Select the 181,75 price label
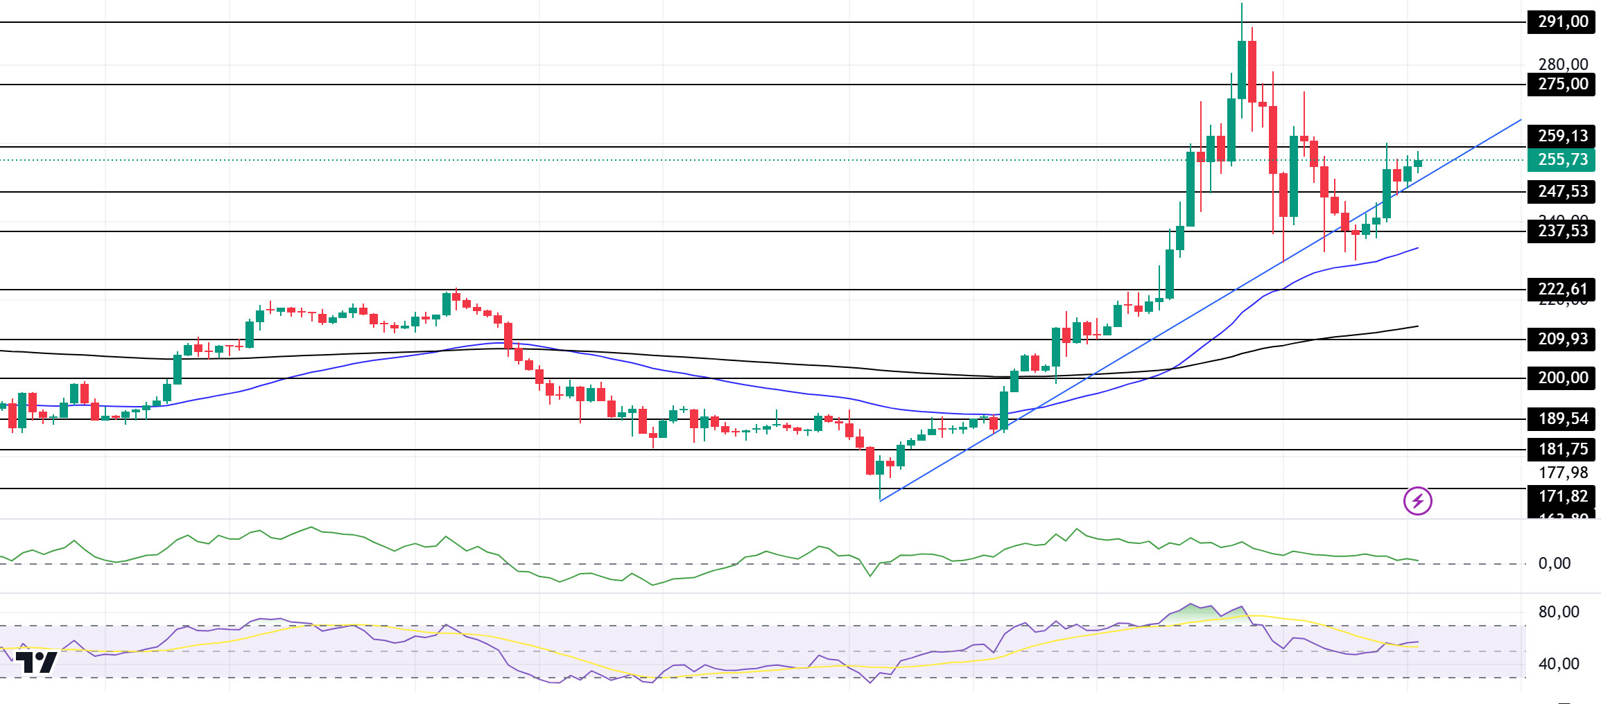Screen dimensions: 1601x704 tap(1562, 450)
